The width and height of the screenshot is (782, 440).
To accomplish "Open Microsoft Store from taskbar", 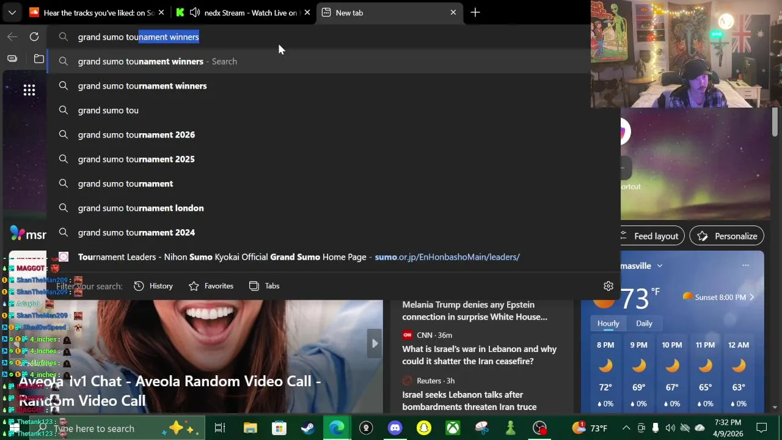I will click(279, 428).
